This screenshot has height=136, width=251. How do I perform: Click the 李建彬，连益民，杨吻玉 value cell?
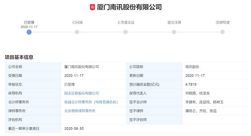coord(214,102)
